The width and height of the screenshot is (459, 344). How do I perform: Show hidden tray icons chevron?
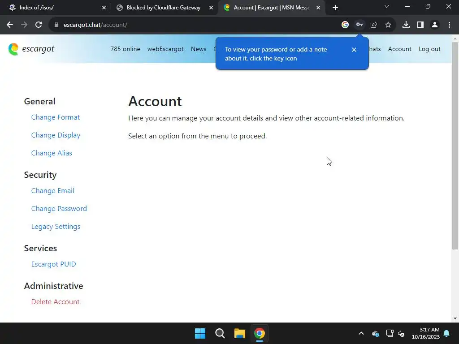pos(361,333)
